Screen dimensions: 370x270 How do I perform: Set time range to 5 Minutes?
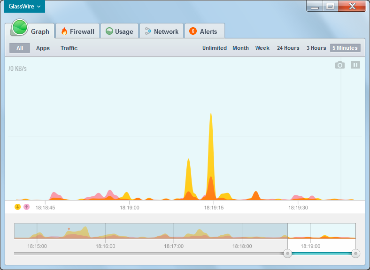click(x=345, y=48)
